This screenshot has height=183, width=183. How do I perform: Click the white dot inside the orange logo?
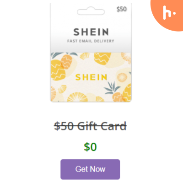click(x=174, y=13)
